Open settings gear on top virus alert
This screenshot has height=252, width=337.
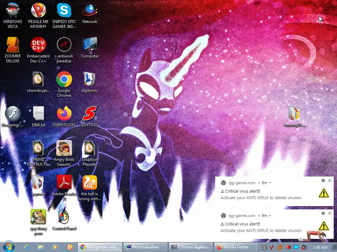point(323,180)
